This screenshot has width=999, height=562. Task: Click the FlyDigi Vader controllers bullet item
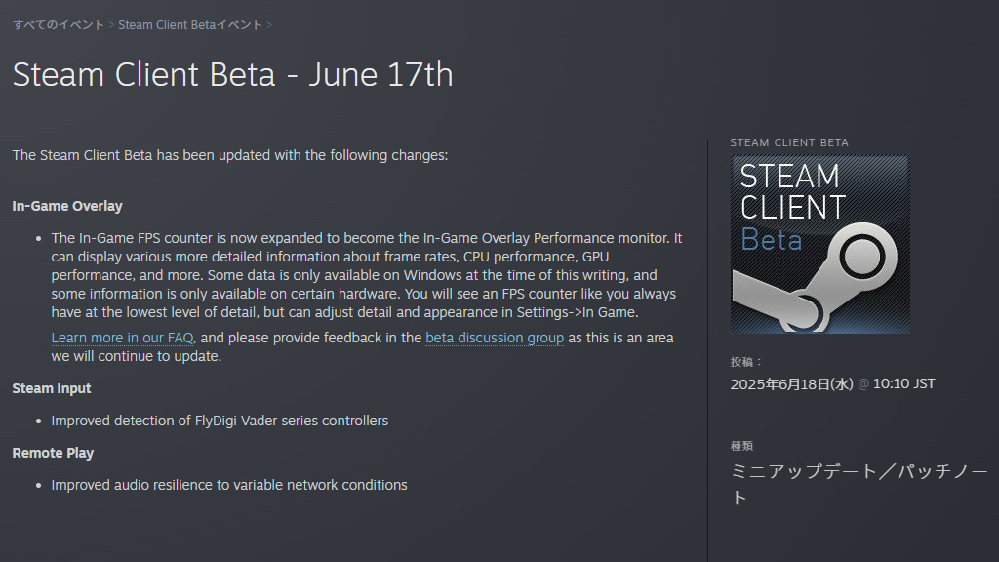tap(220, 421)
